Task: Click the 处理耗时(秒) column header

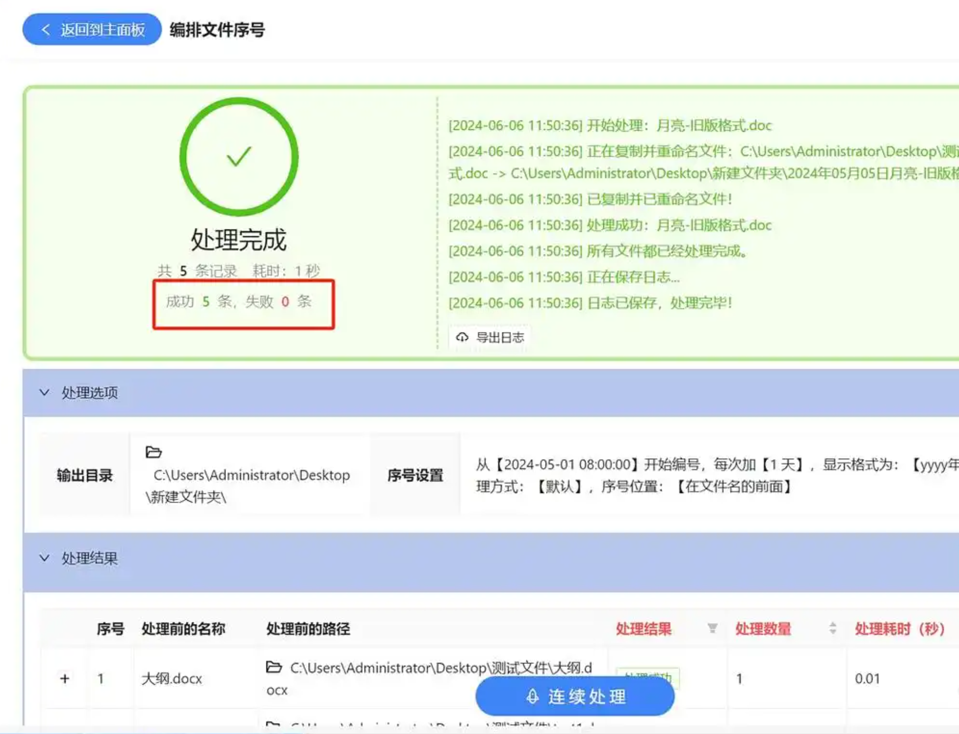Action: (x=899, y=629)
